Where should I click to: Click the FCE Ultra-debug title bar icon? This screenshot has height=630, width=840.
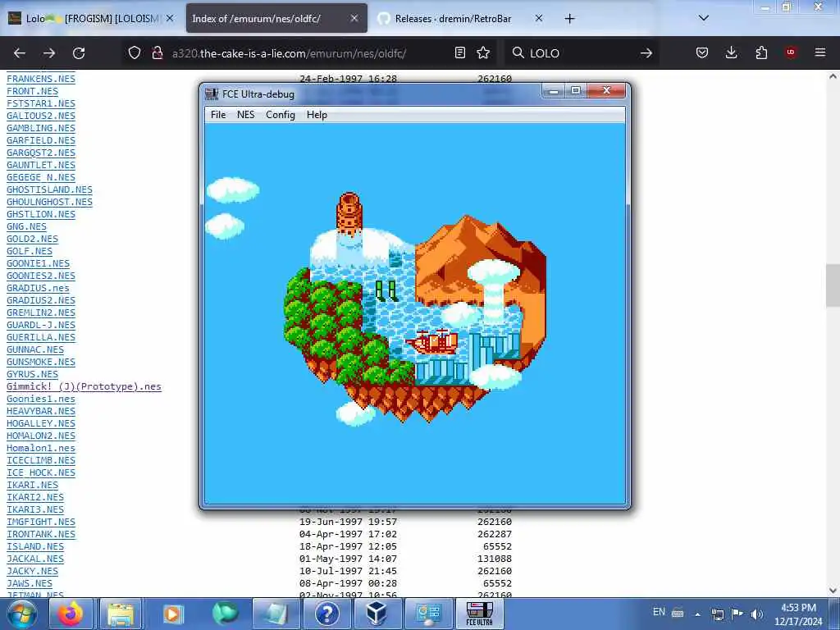coord(212,94)
